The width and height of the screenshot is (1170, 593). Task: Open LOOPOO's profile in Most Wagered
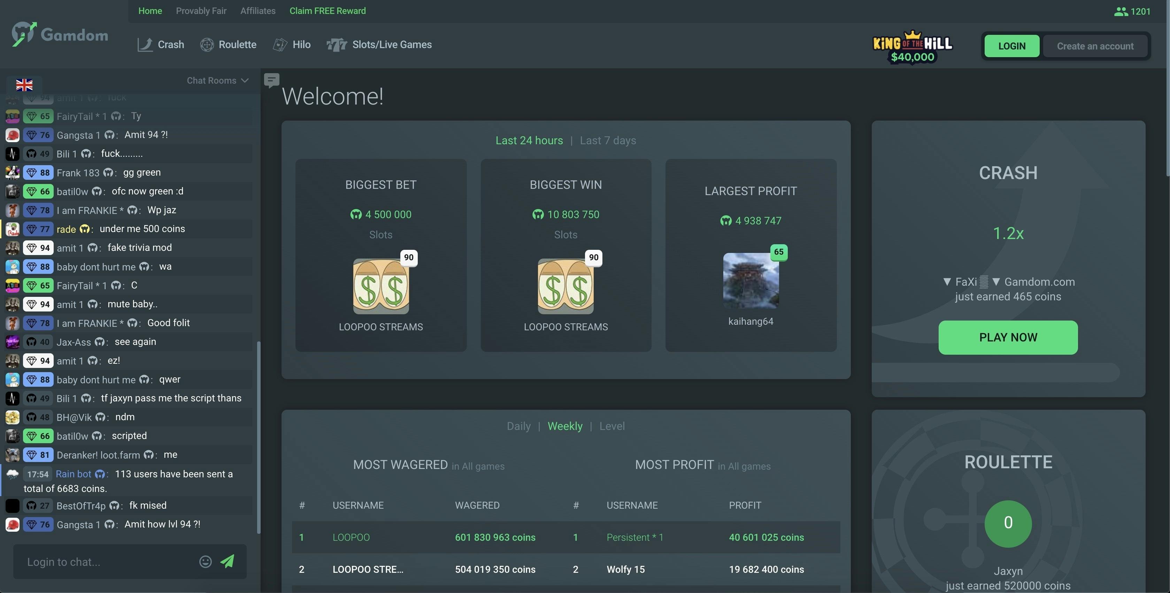[x=351, y=537]
